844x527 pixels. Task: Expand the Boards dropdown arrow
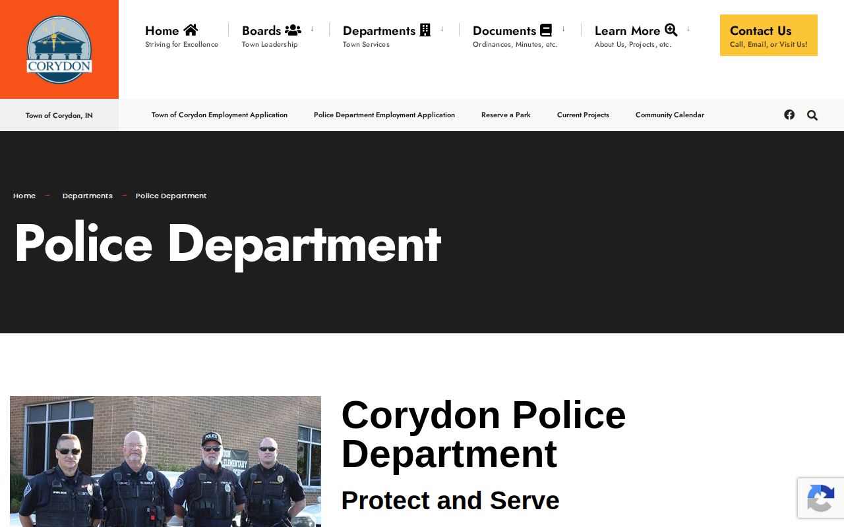pyautogui.click(x=313, y=29)
